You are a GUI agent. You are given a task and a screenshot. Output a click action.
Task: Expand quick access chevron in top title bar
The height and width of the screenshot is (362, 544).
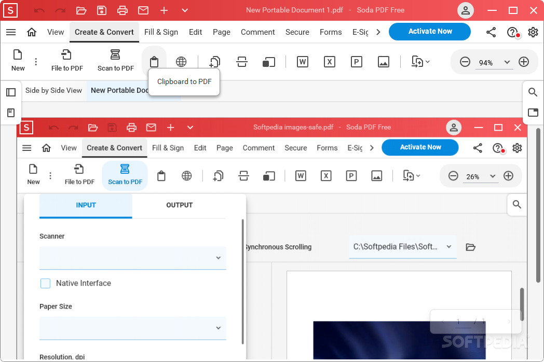click(185, 10)
